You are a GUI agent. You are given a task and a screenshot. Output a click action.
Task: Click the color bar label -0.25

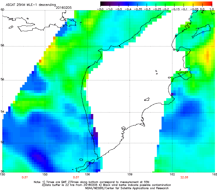tap(157, 9)
